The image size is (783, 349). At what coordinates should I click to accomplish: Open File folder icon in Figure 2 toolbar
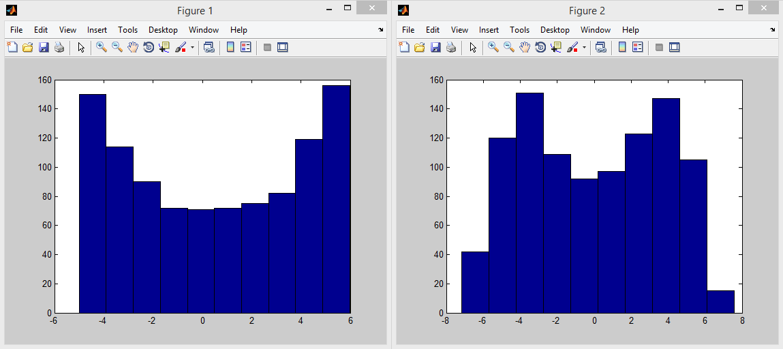pyautogui.click(x=420, y=48)
